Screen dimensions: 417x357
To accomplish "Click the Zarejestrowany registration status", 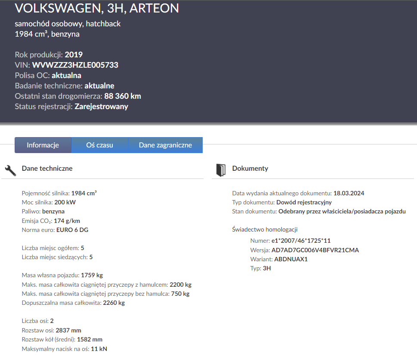I will [101, 106].
